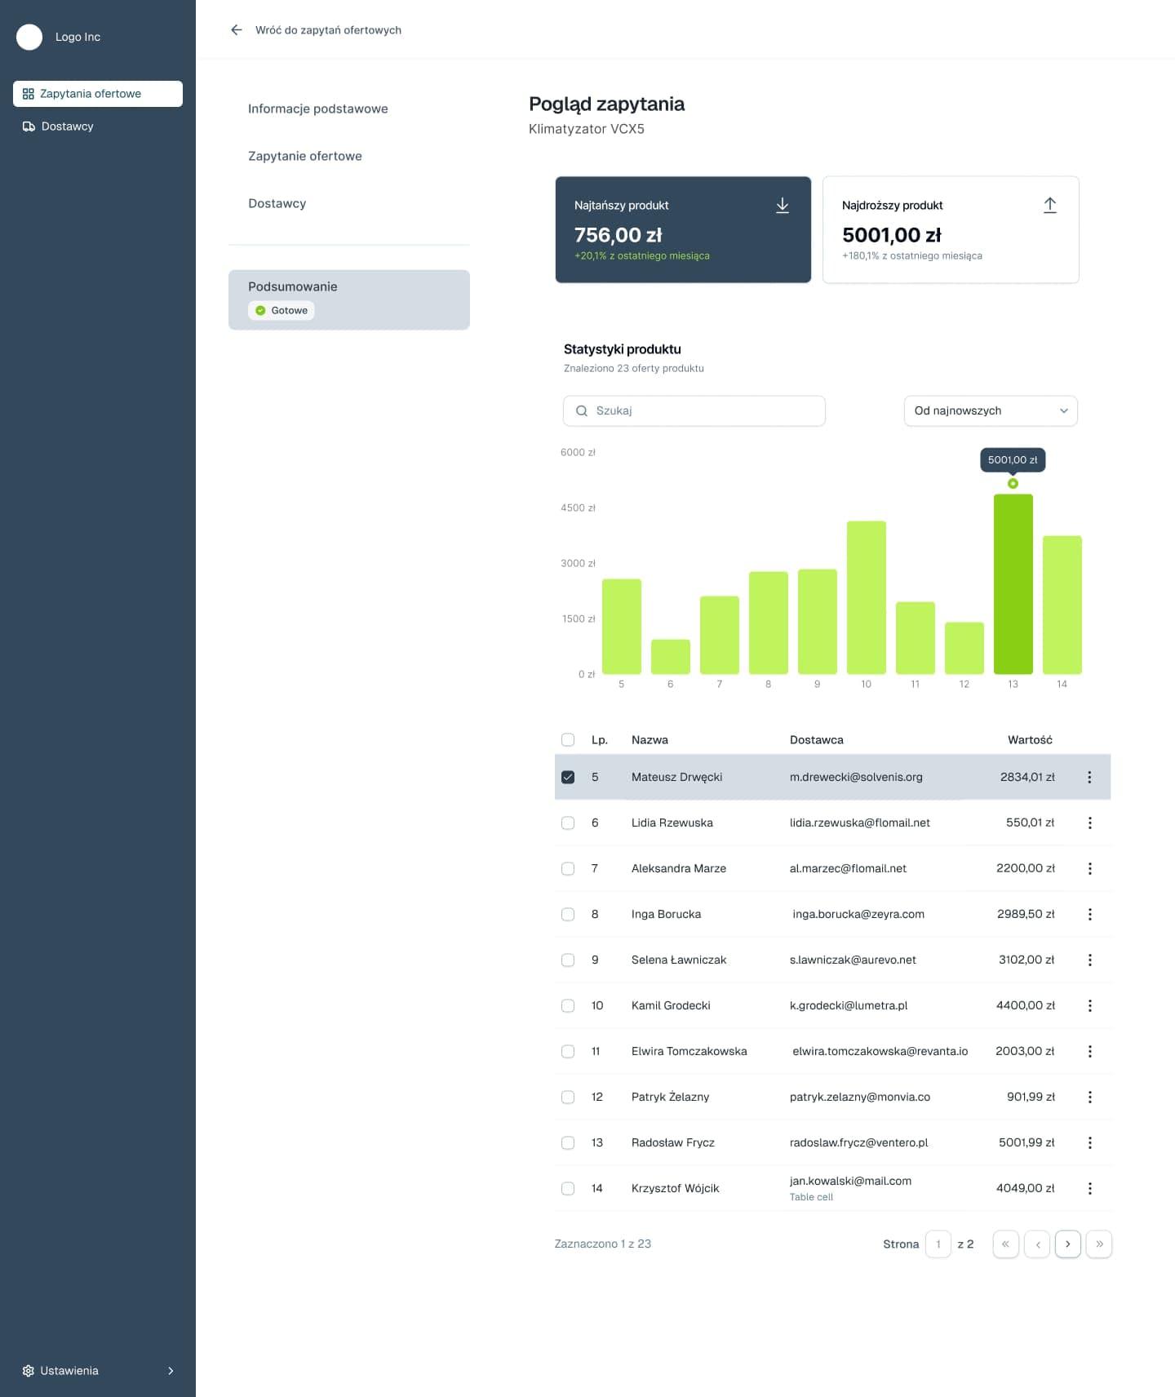
Task: Go to the next page arrow
Action: click(x=1067, y=1244)
